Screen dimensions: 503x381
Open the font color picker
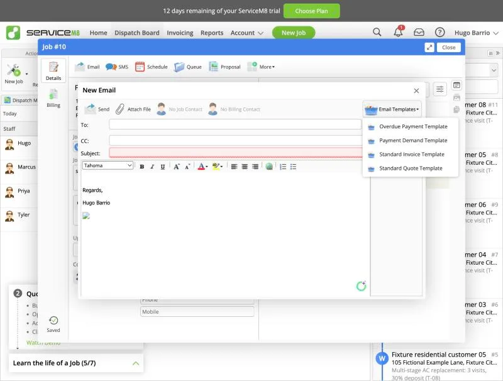coord(202,167)
